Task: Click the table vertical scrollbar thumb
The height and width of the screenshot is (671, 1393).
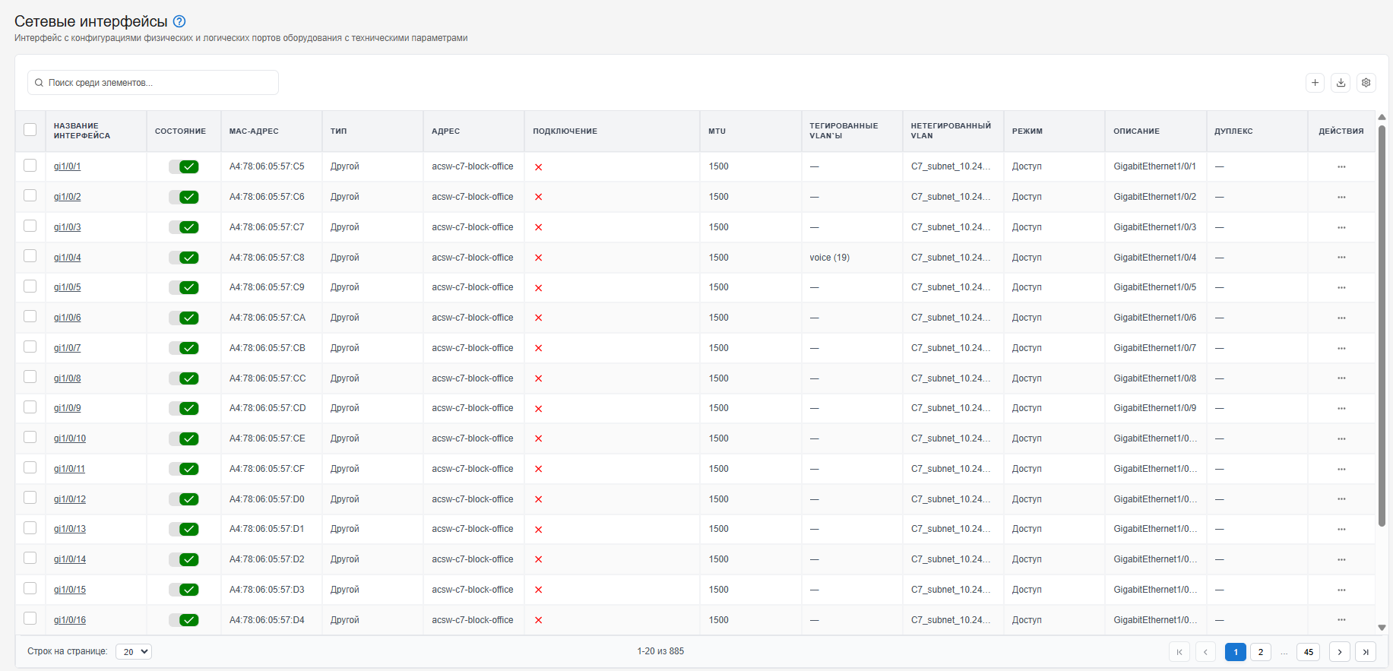Action: point(1382,325)
